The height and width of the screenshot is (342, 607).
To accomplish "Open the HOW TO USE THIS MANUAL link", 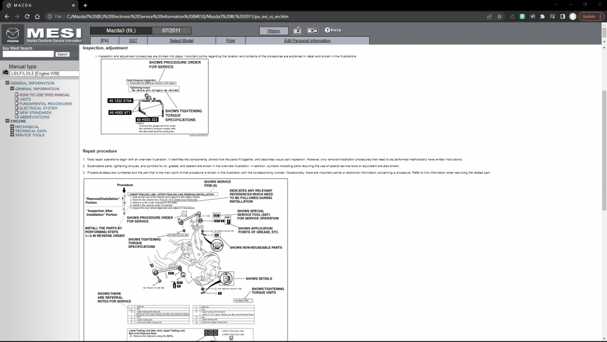I will tap(44, 95).
